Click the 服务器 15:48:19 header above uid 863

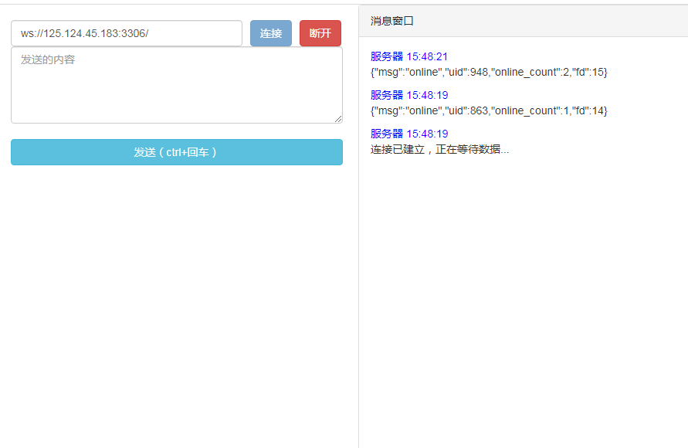pyautogui.click(x=409, y=95)
